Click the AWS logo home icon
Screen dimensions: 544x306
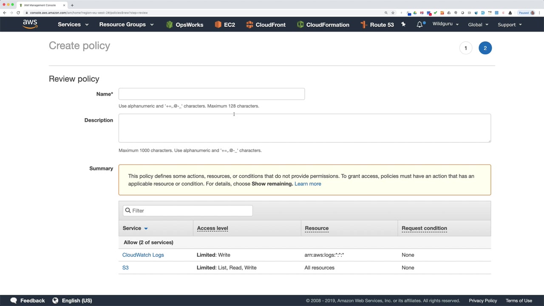pos(30,24)
